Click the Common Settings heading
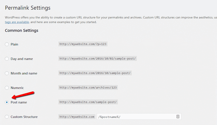The height and width of the screenshot is (125, 217). tap(22, 31)
